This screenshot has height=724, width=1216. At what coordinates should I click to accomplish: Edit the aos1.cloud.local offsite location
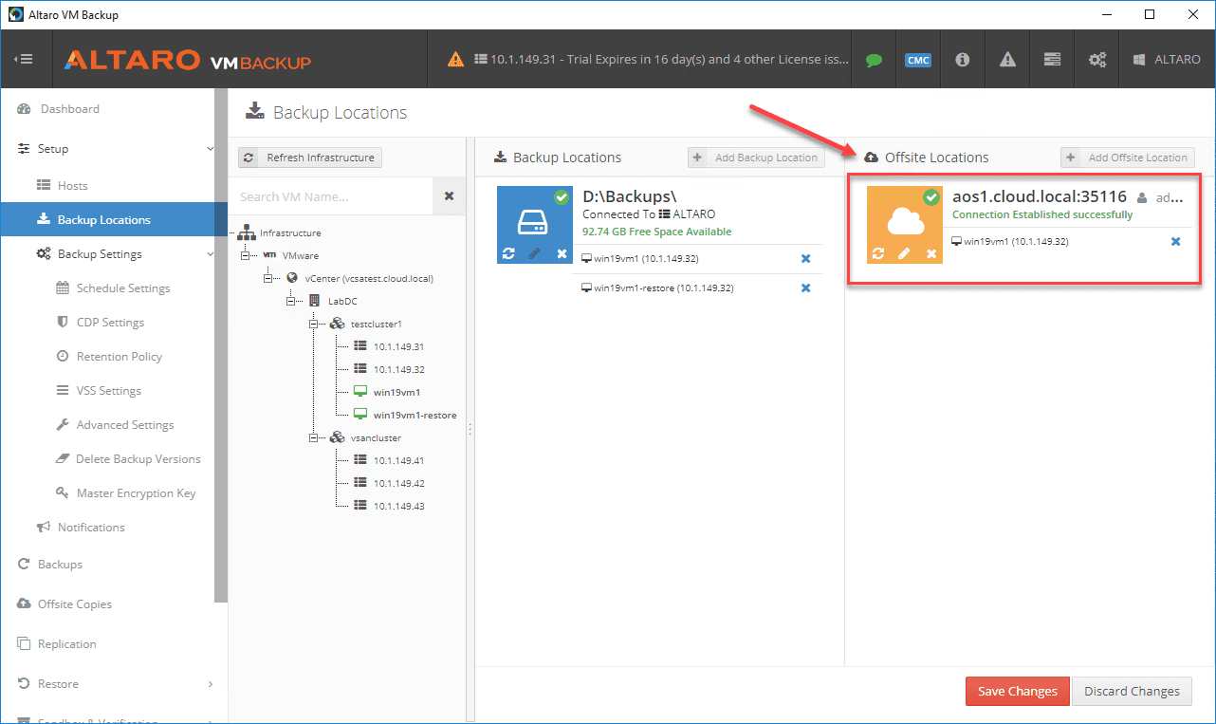pos(905,253)
